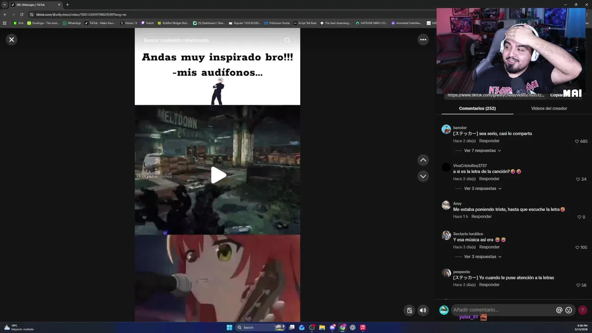592x333 pixels.
Task: Click the search magnifier in related content bar
Action: click(x=287, y=40)
